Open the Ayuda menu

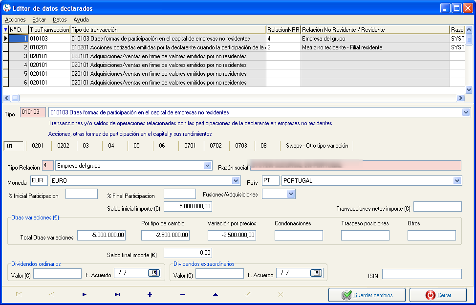(x=81, y=20)
